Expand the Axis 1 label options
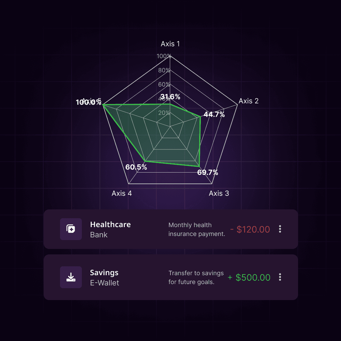The image size is (341, 341). [170, 44]
